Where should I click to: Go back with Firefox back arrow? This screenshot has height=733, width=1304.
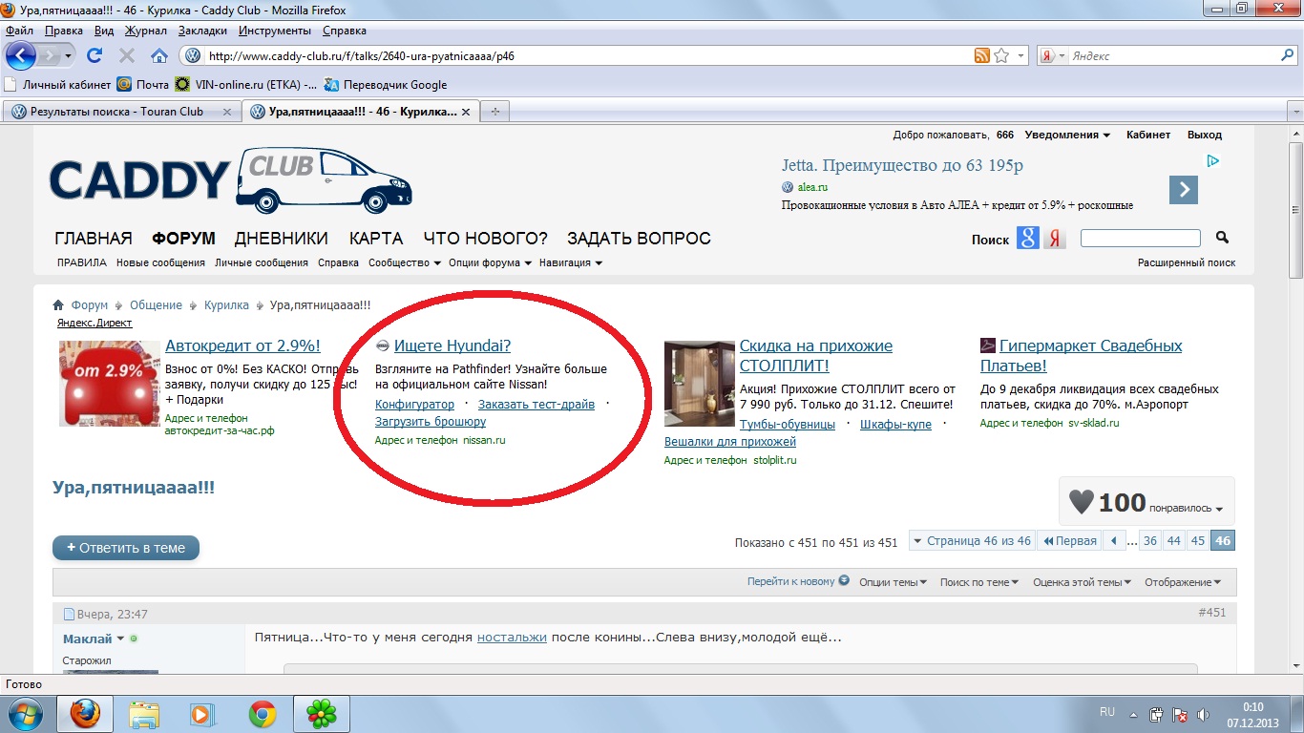21,55
